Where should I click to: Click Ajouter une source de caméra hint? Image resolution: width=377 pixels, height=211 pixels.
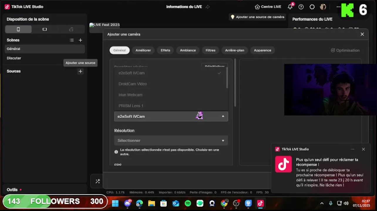click(x=257, y=17)
